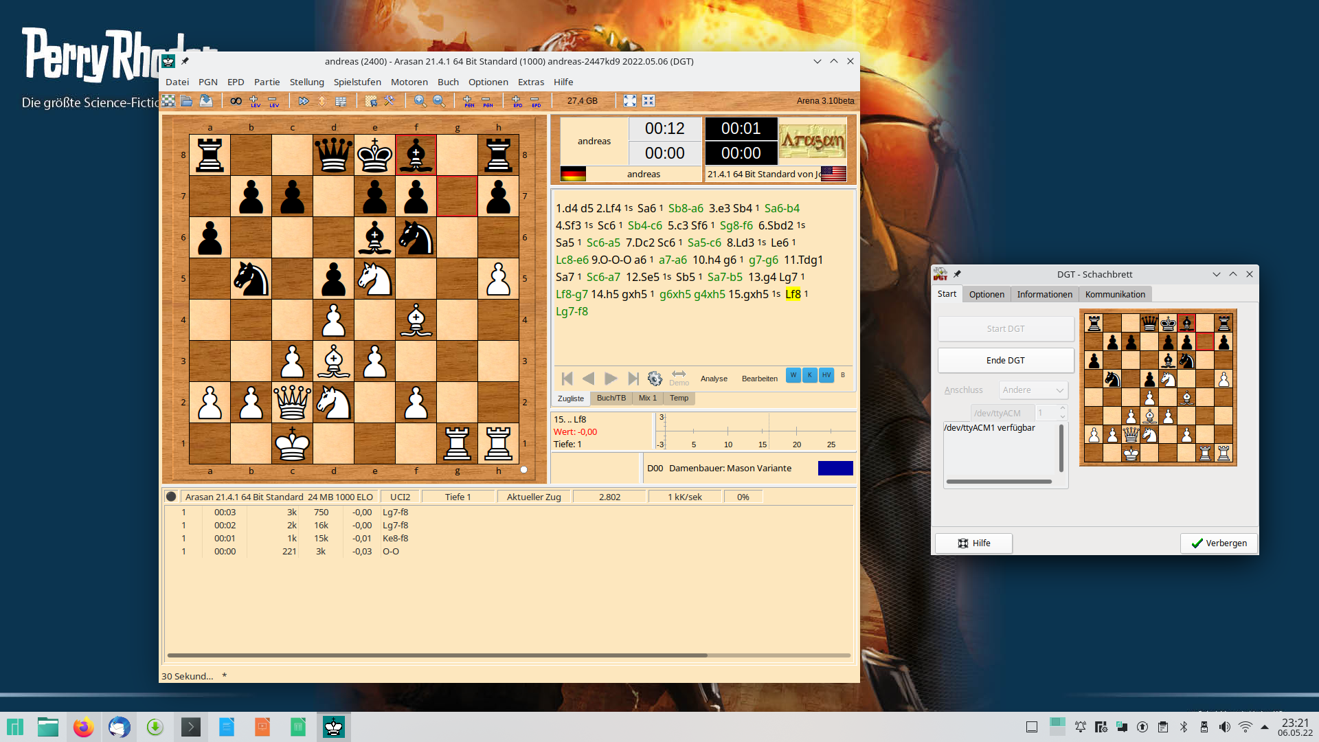The image size is (1319, 742).
Task: Click the minus PGN toolbar icon
Action: (487, 101)
